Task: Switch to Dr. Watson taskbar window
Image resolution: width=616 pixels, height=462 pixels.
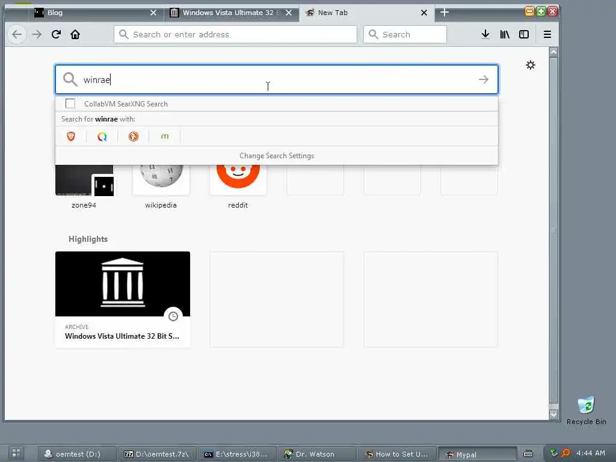Action: click(318, 454)
